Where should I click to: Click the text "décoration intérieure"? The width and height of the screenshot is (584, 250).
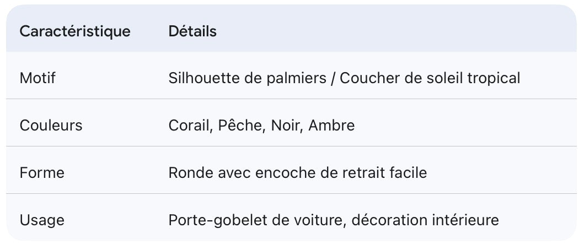425,220
